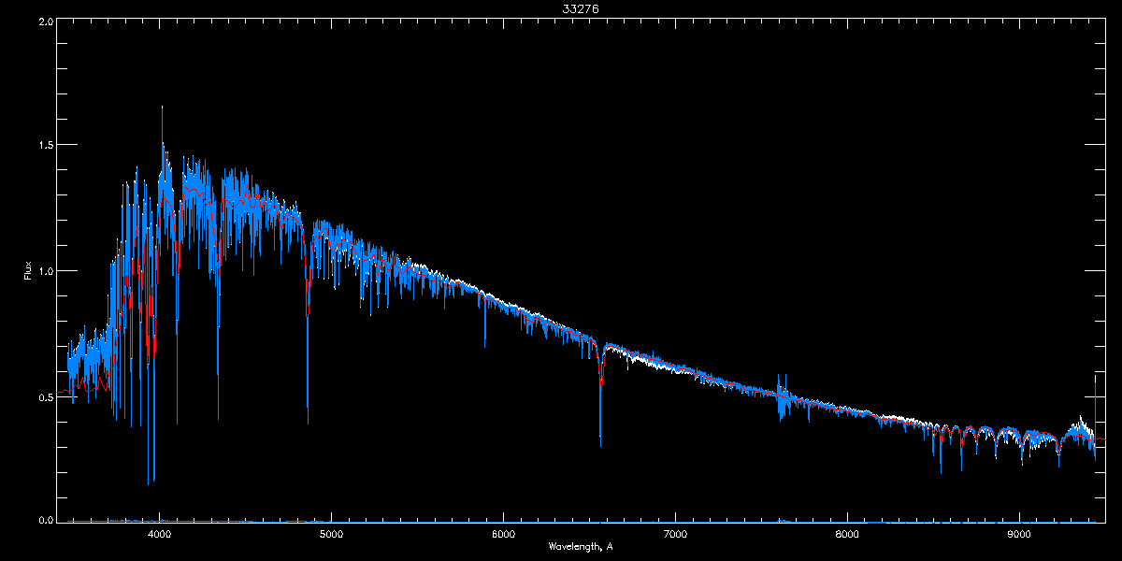Click the 8000 x-axis tick label

[x=847, y=535]
